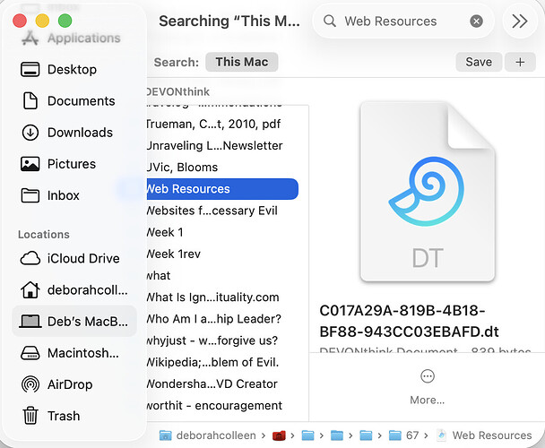Screen dimensions: 545x448
Task: Open the Applications sidebar item
Action: point(71,38)
